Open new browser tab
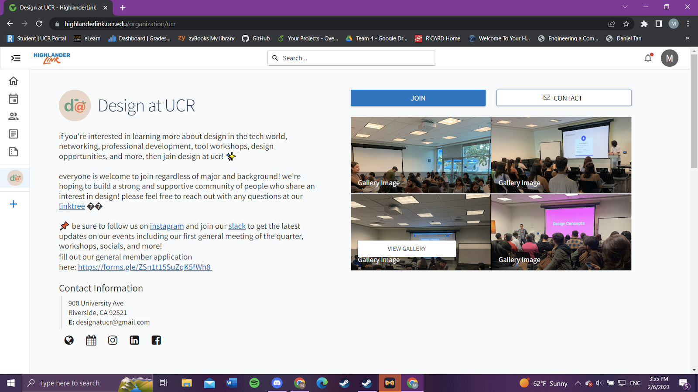 [123, 8]
